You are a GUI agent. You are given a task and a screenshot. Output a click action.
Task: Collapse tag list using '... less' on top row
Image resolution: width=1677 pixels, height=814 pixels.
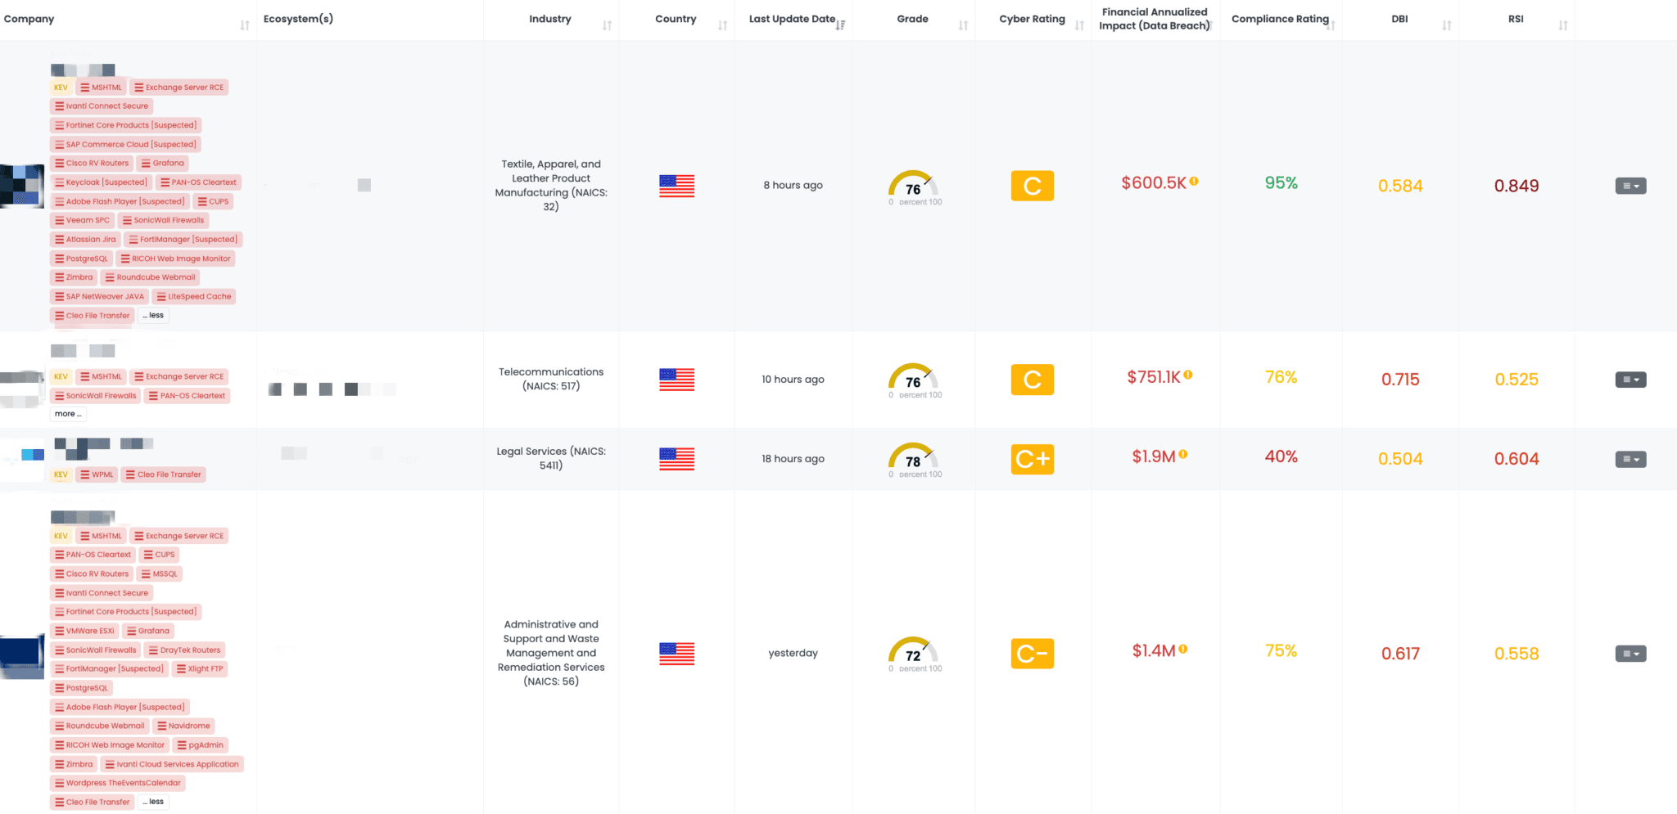point(153,315)
